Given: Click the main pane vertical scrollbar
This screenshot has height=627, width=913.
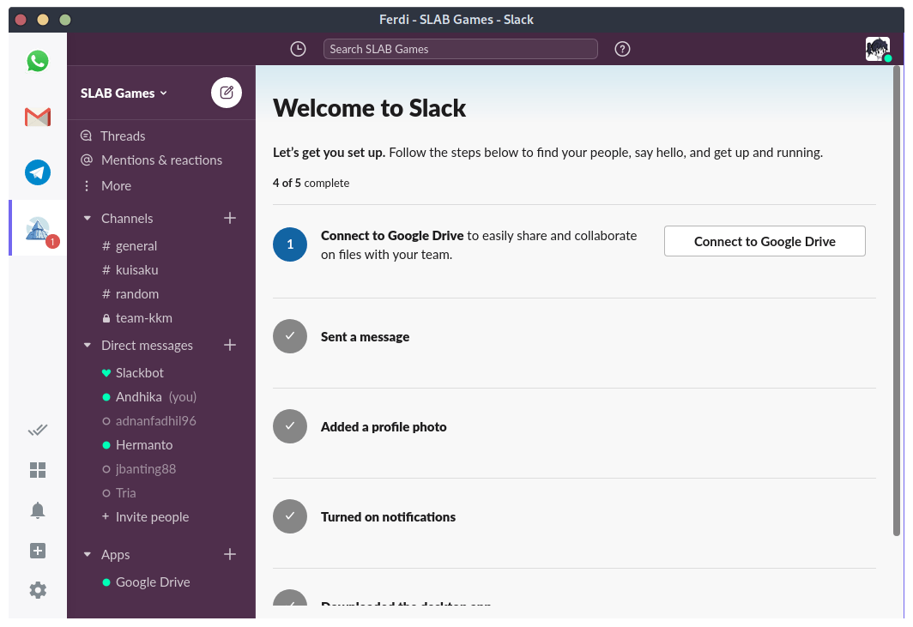Looking at the screenshot, I should pyautogui.click(x=897, y=301).
